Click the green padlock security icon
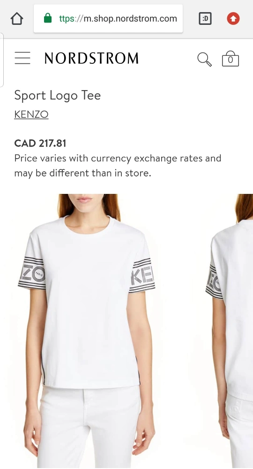 48,18
